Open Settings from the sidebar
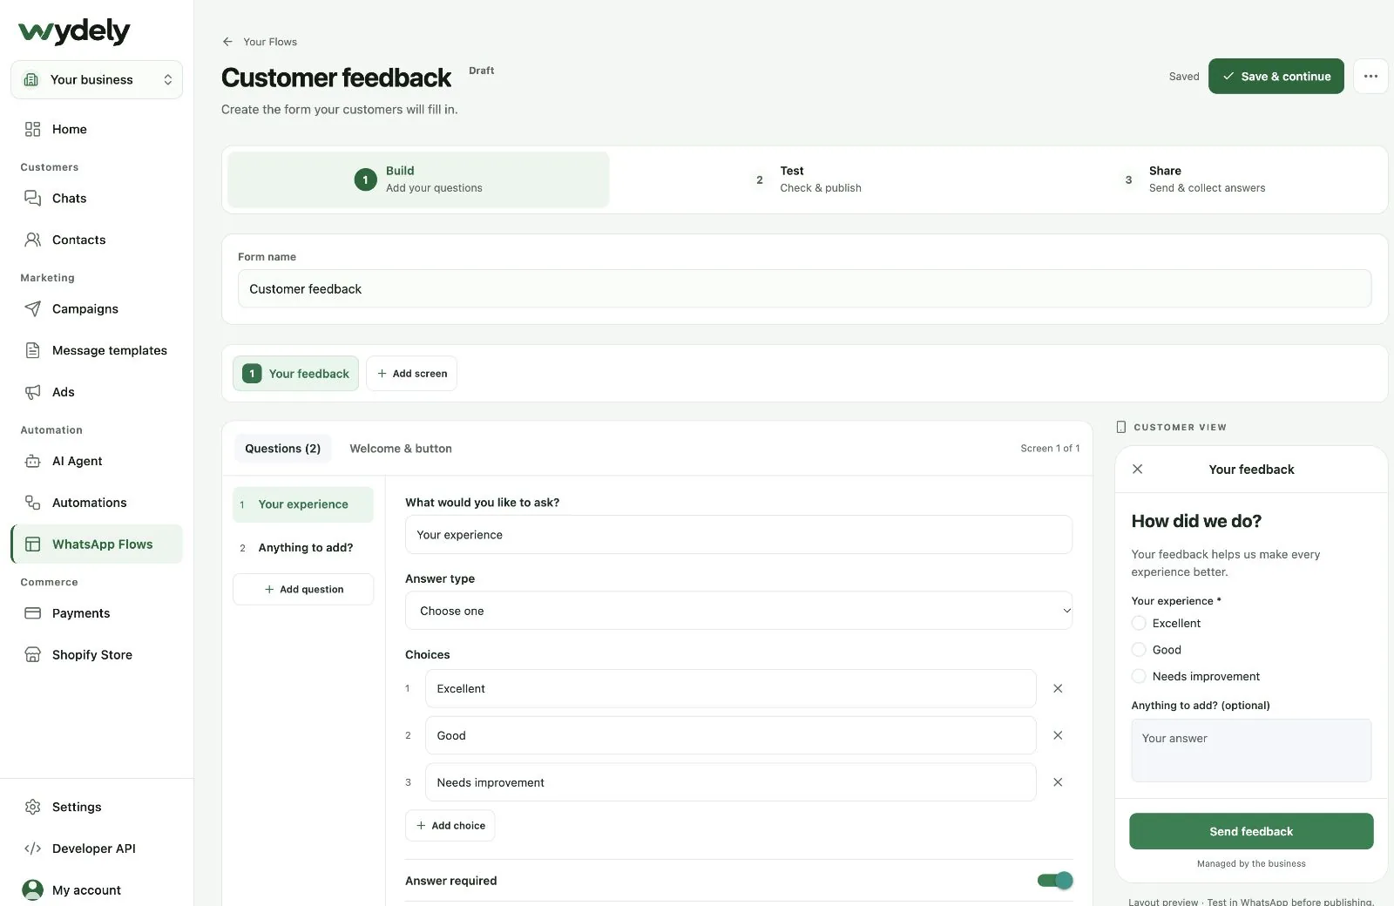Image resolution: width=1394 pixels, height=906 pixels. point(97,807)
